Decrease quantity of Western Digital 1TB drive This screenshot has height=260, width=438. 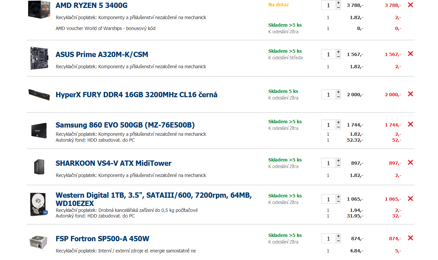pos(338,202)
